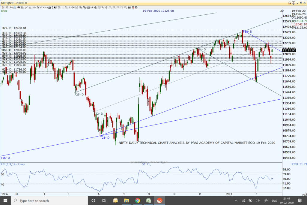Click the RSIR:51.71 value readout

click(x=299, y=164)
